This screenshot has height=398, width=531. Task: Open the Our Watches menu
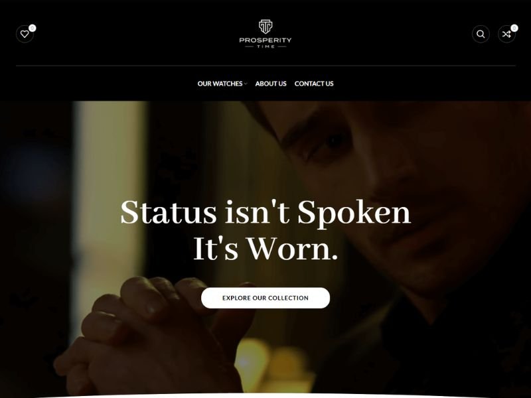coord(220,84)
